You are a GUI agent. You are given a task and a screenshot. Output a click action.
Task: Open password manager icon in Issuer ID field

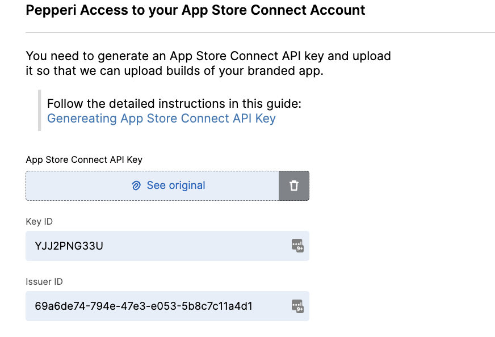297,306
